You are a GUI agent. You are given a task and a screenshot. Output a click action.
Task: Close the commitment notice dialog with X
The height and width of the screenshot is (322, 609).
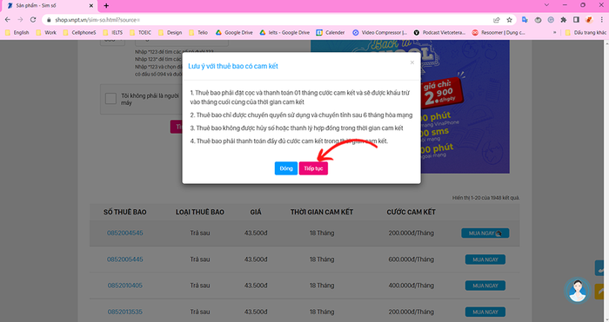(412, 62)
